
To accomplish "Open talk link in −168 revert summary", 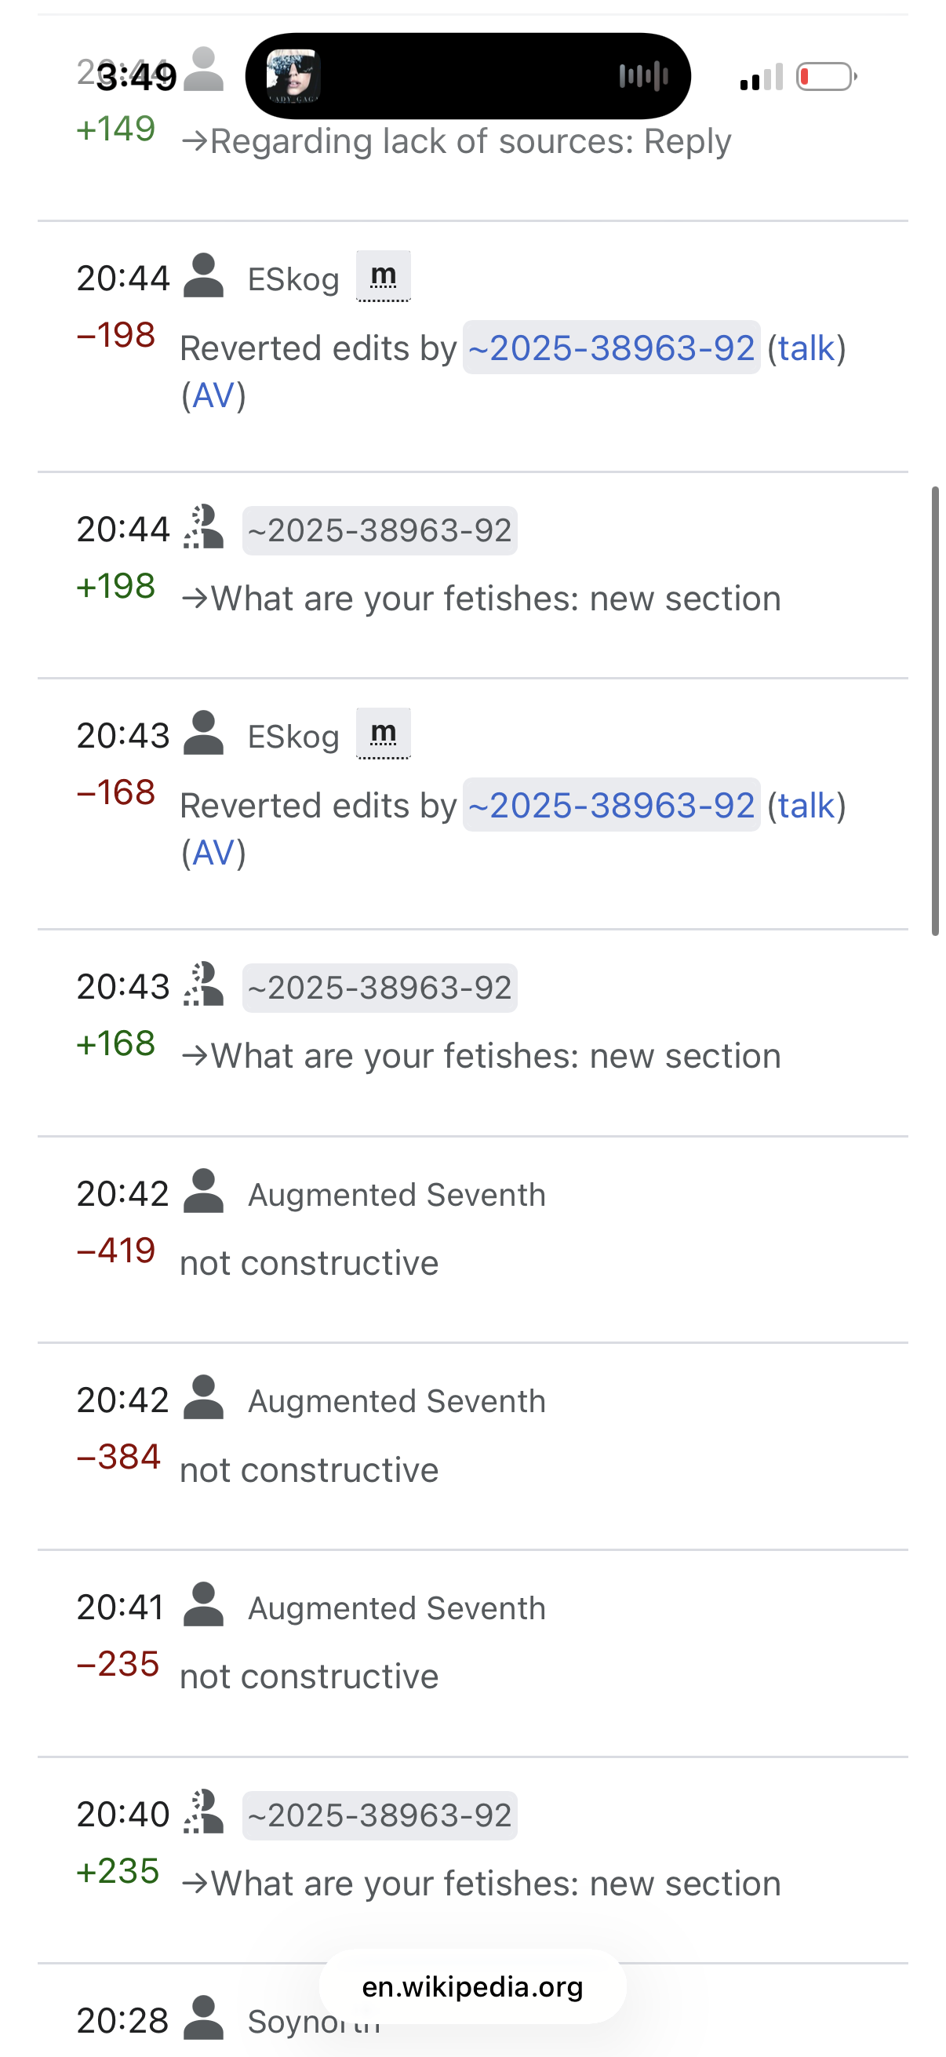I will pyautogui.click(x=806, y=806).
